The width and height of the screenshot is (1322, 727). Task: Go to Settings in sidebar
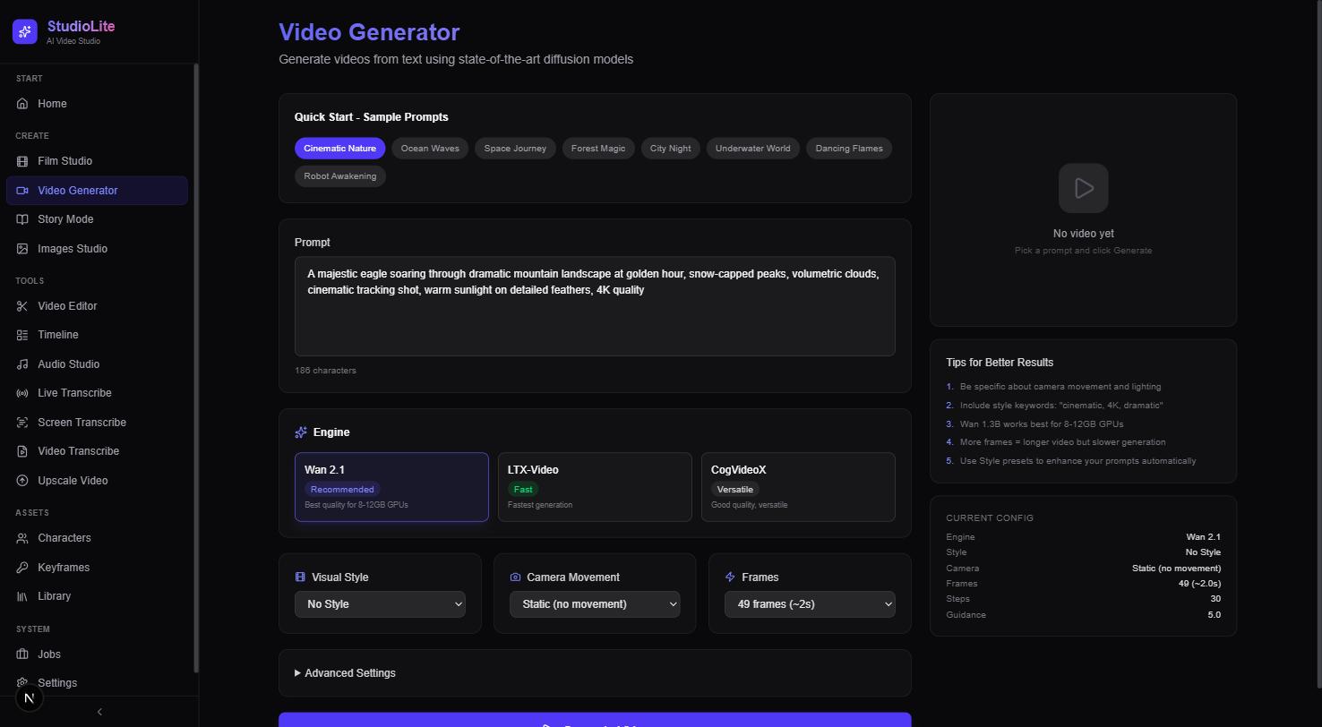click(x=97, y=683)
